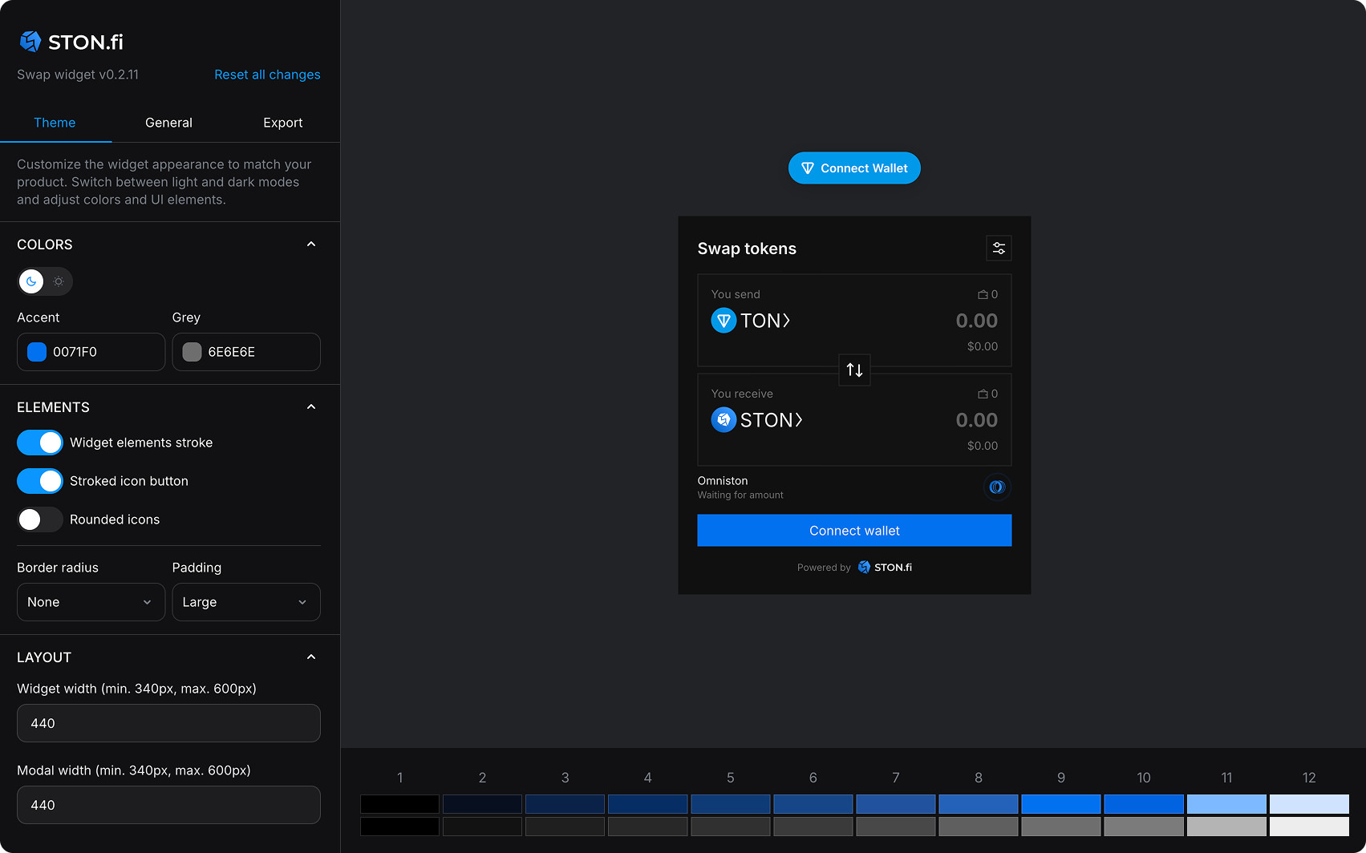
Task: Click the swap direction arrows icon
Action: (x=854, y=370)
